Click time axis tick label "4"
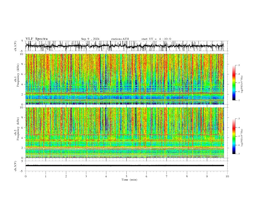The width and height of the screenshot is (256, 198). click(106, 176)
